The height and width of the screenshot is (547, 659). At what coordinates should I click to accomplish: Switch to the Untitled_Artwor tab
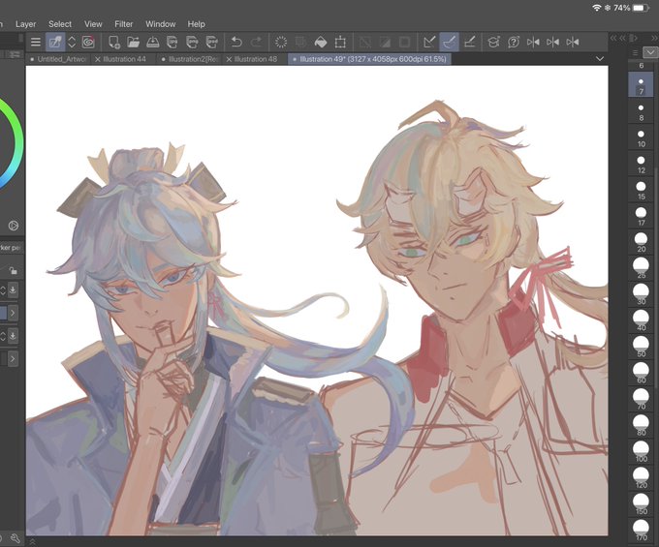tap(59, 59)
